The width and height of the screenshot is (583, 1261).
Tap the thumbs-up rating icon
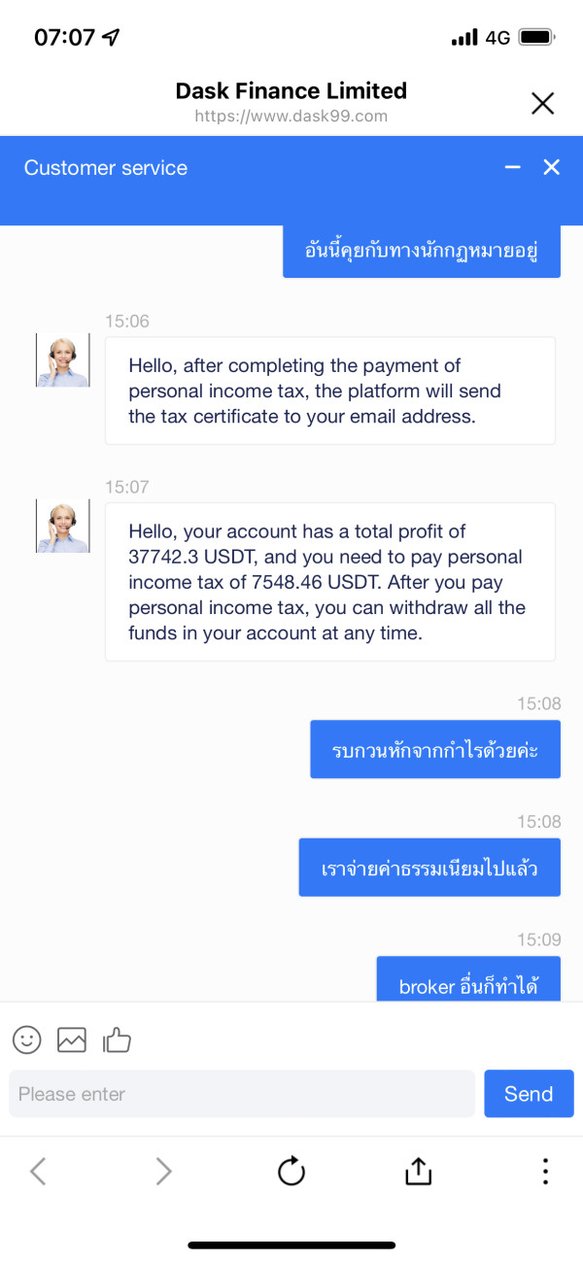coord(117,1040)
